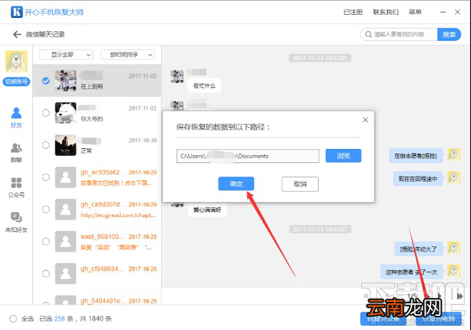
Task: Click the 2017-10-13 16:32:01 timestamp
Action: 320,58
